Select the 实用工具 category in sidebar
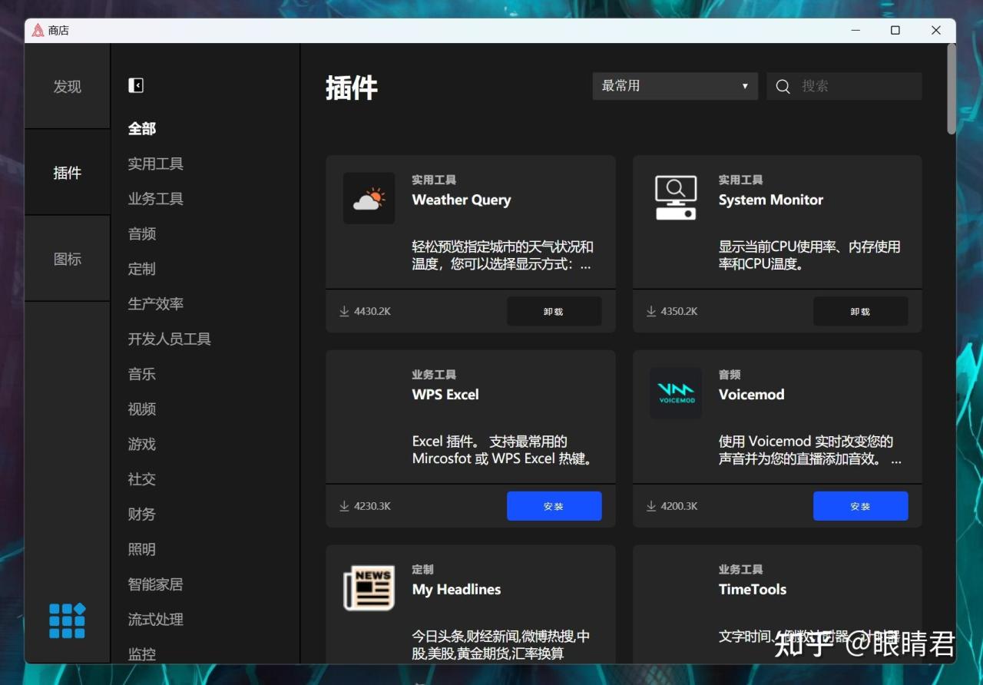 click(x=156, y=164)
